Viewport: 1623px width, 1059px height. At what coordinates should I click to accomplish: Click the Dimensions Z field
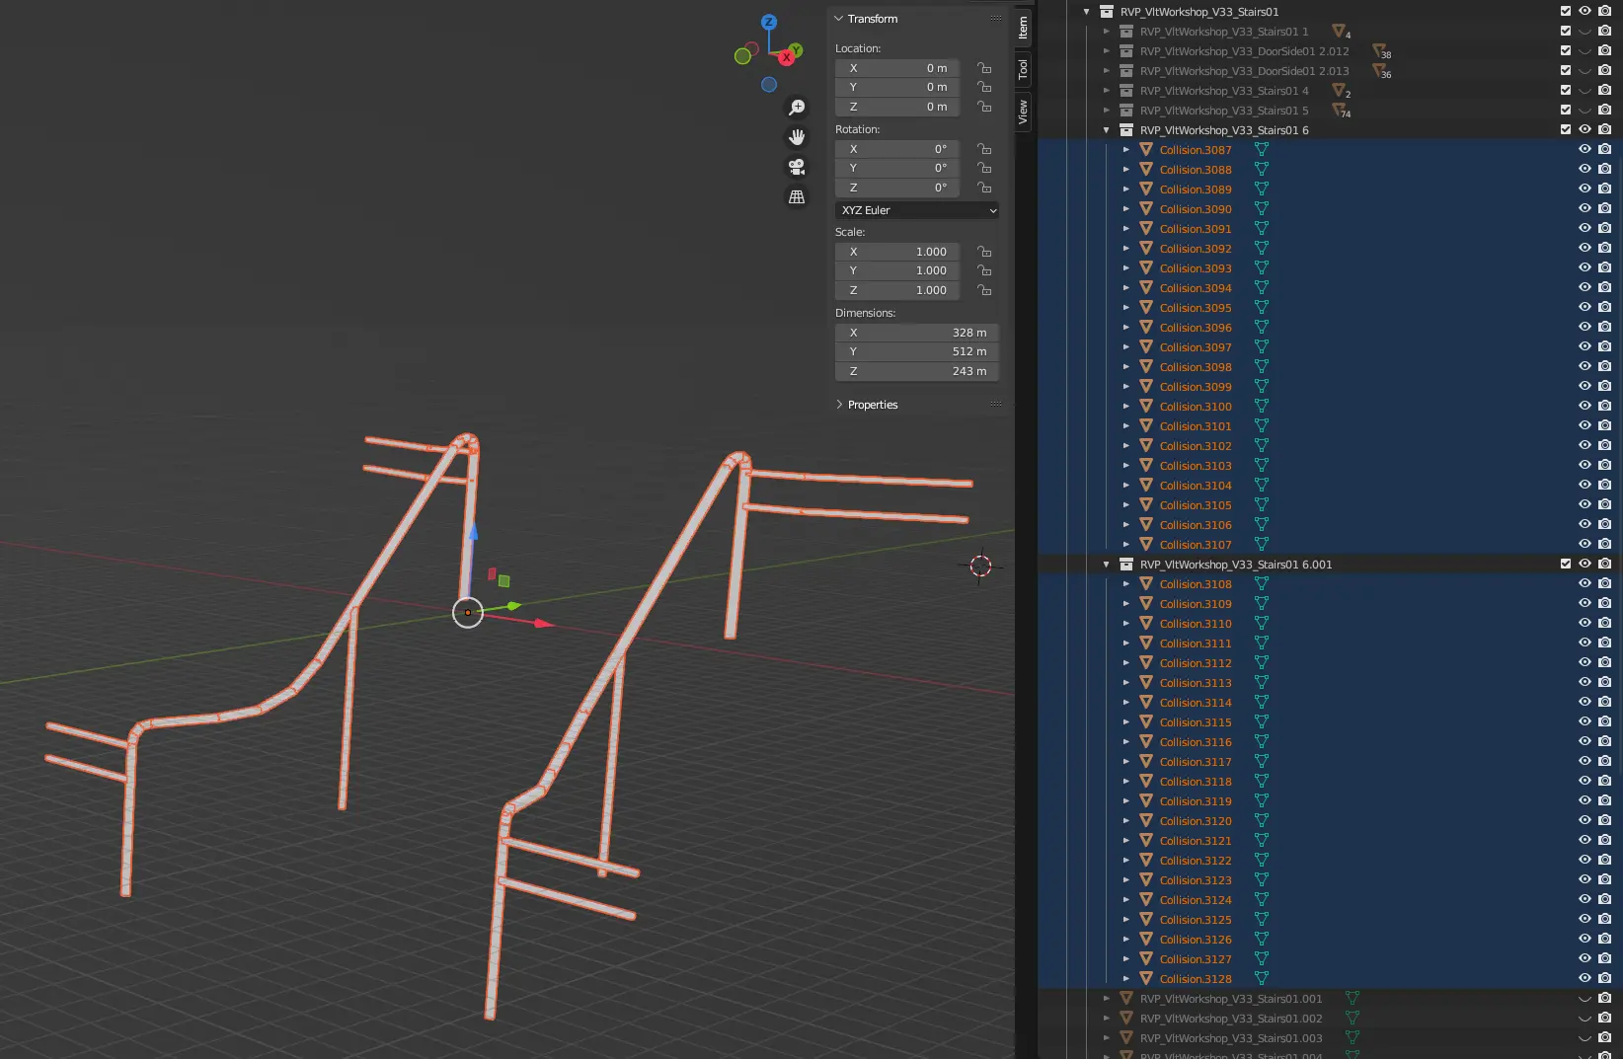917,371
